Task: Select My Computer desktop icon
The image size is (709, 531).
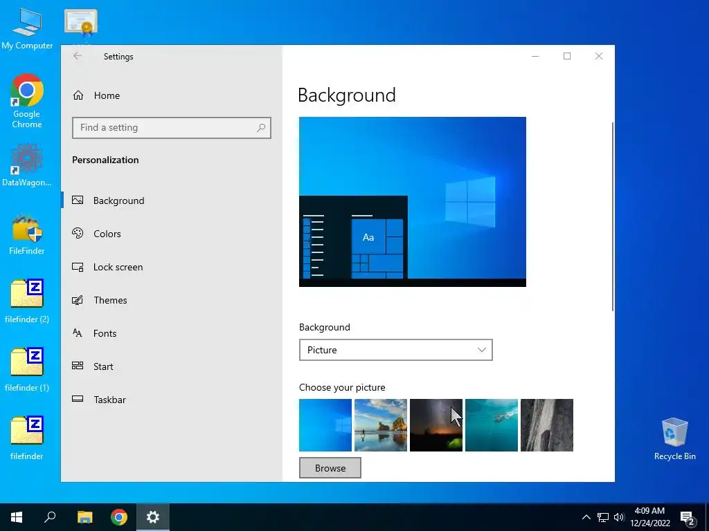Action: click(x=27, y=28)
